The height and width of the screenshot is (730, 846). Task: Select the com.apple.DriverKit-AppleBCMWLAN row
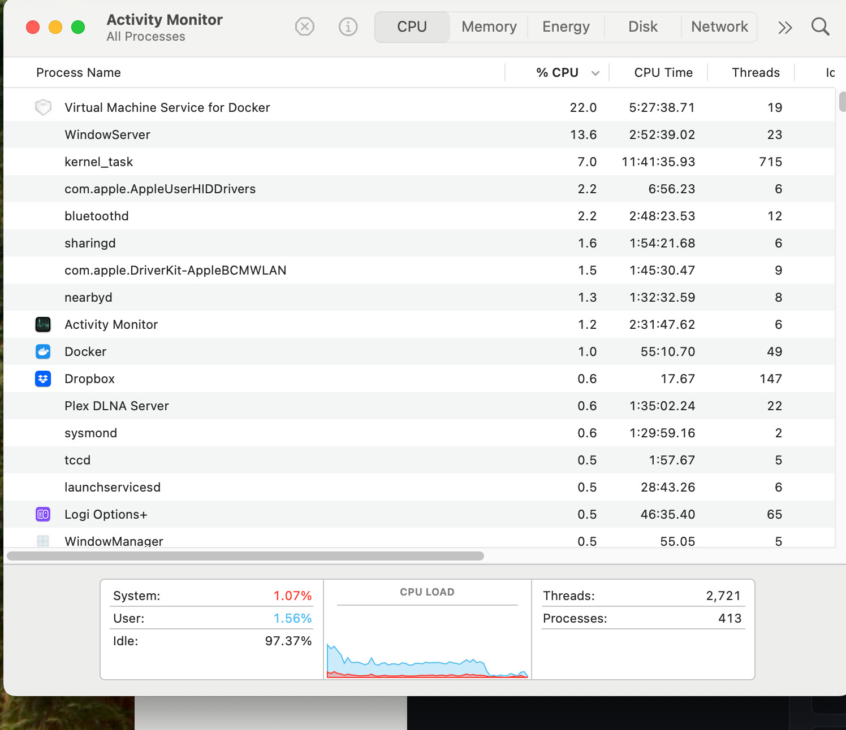pos(419,270)
